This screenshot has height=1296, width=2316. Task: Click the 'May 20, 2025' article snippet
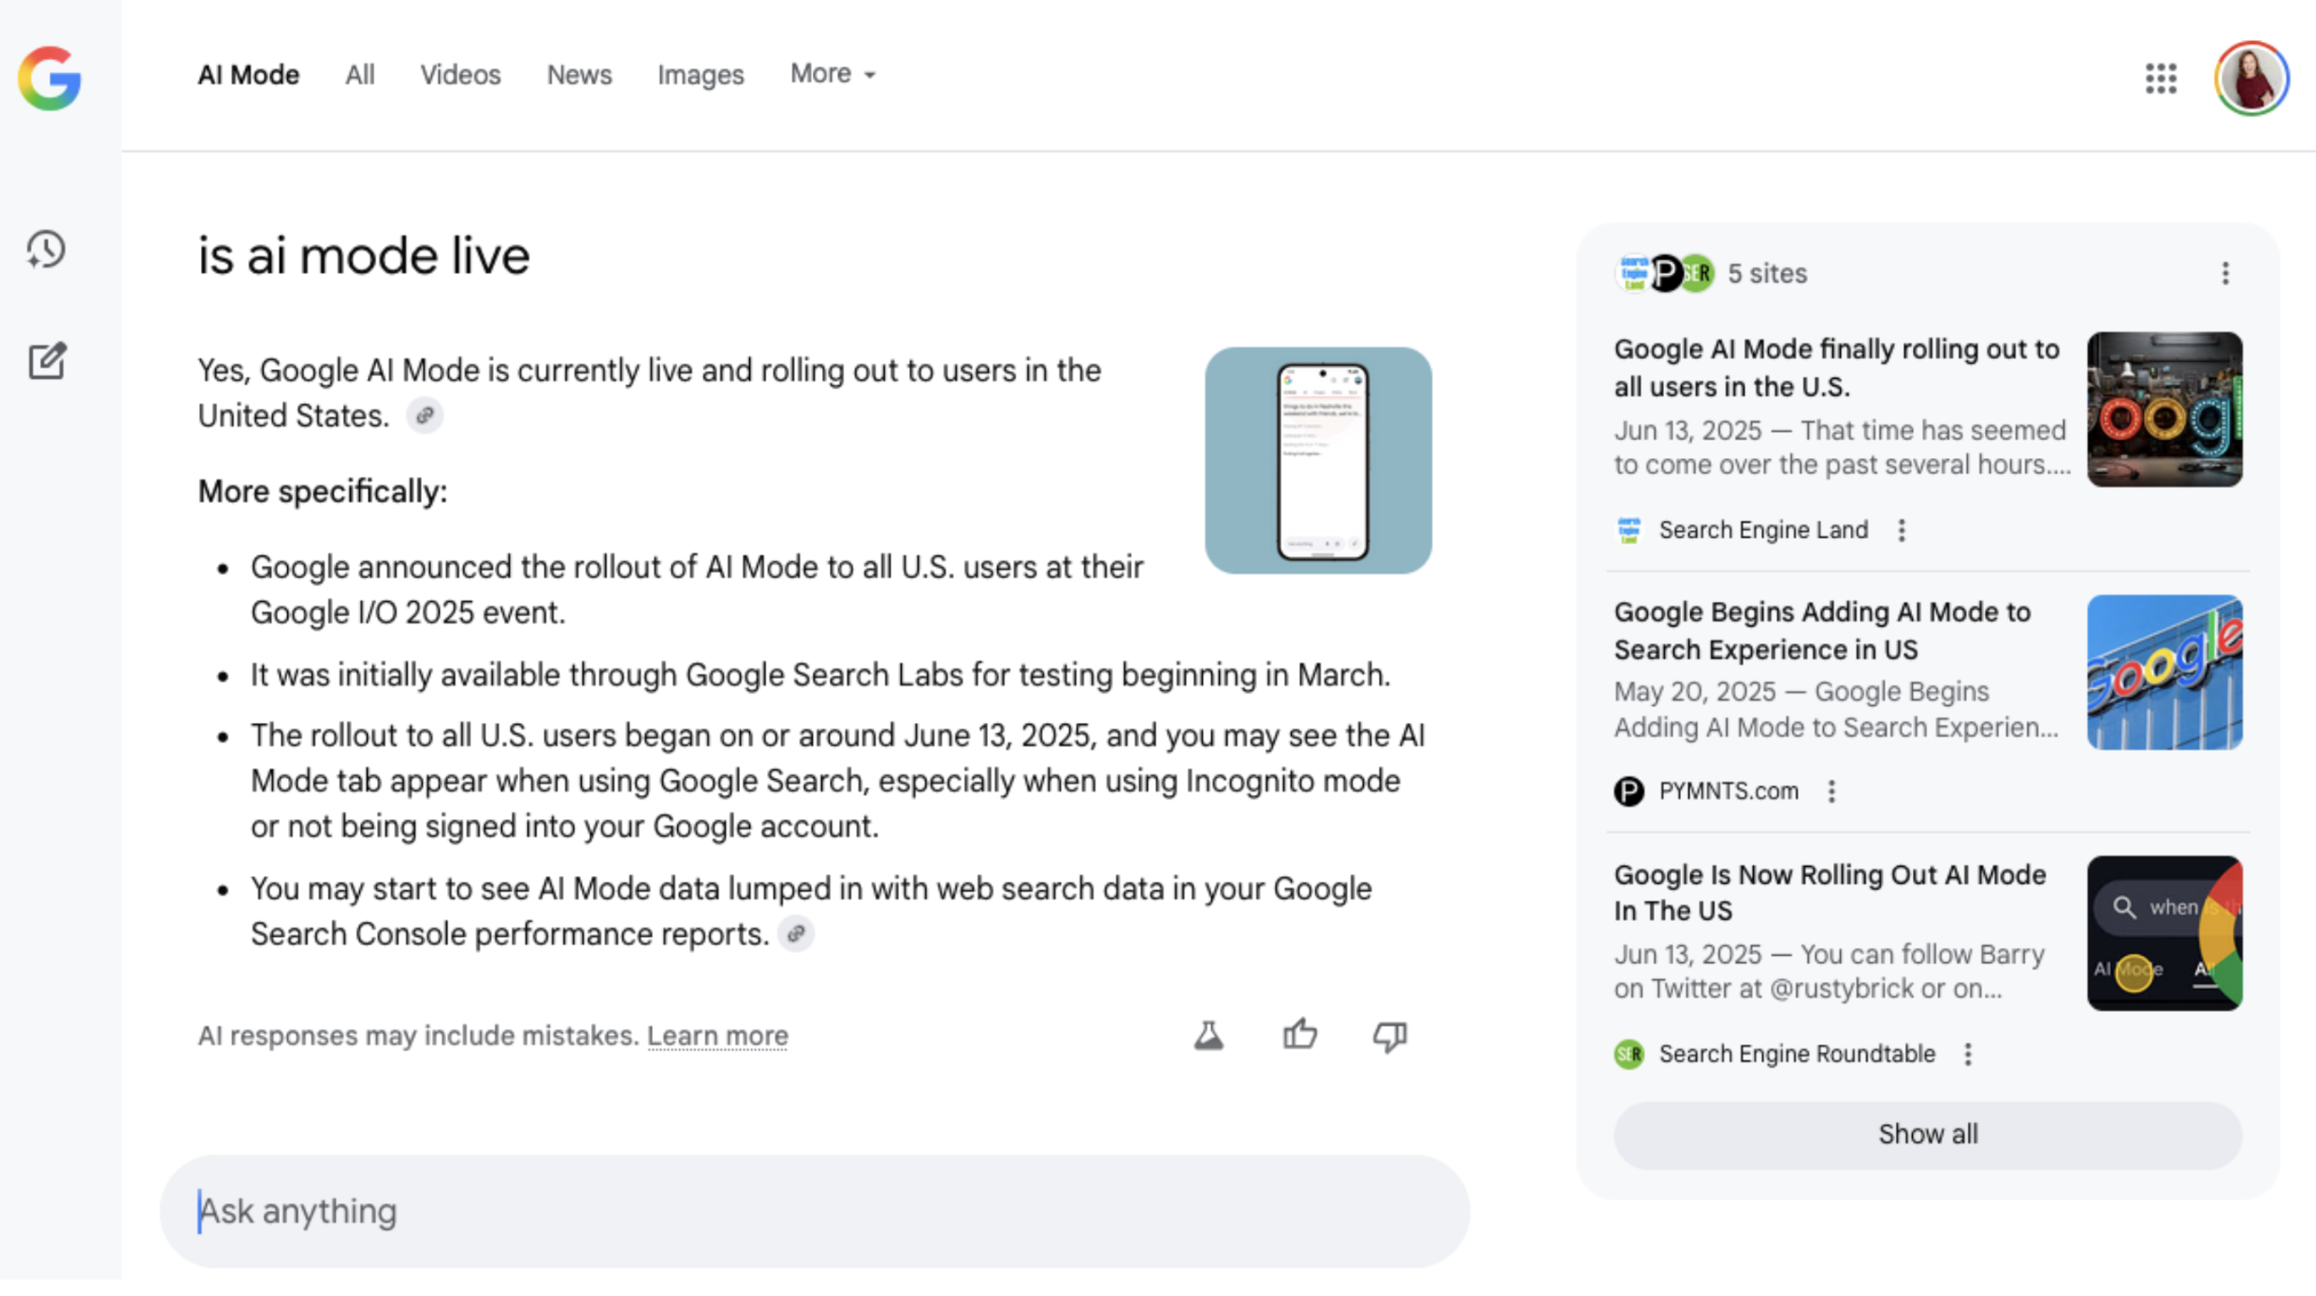[1836, 710]
